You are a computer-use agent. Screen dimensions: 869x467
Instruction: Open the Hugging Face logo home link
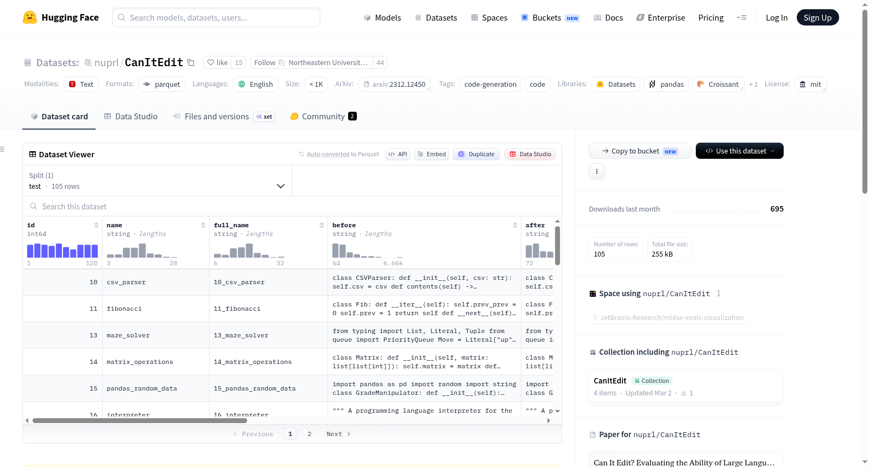click(x=61, y=17)
